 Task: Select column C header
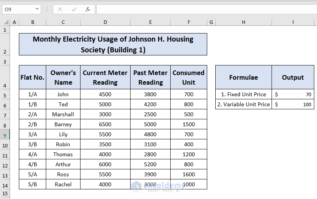click(63, 22)
